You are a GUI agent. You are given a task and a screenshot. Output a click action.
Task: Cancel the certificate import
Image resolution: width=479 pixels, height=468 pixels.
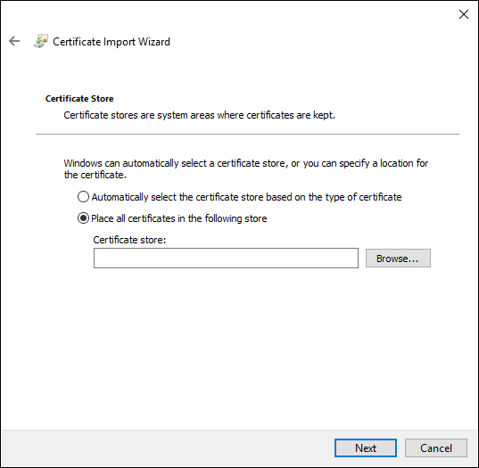(x=436, y=447)
